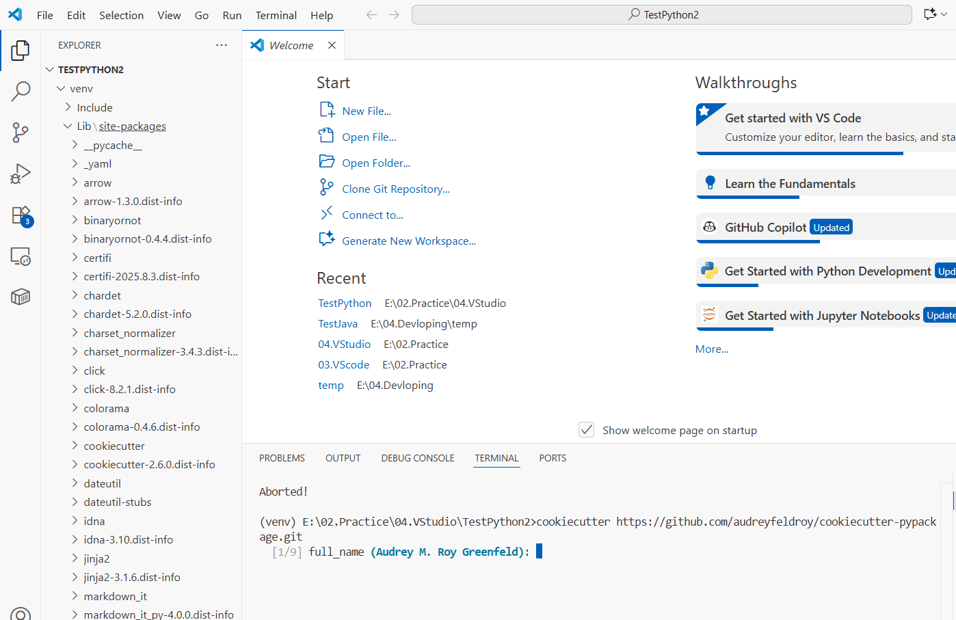Expand the __pycache__ folder
This screenshot has width=956, height=620.
[x=75, y=145]
